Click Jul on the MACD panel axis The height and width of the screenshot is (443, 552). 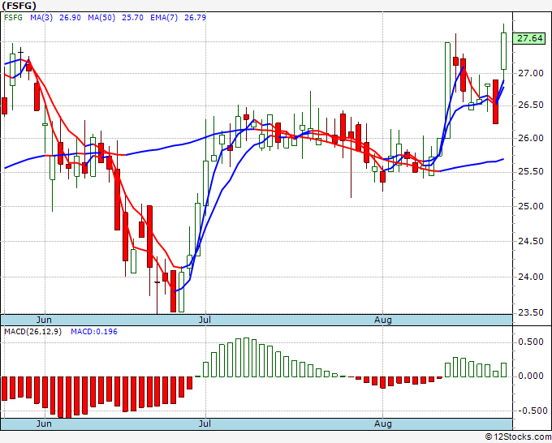(x=205, y=424)
